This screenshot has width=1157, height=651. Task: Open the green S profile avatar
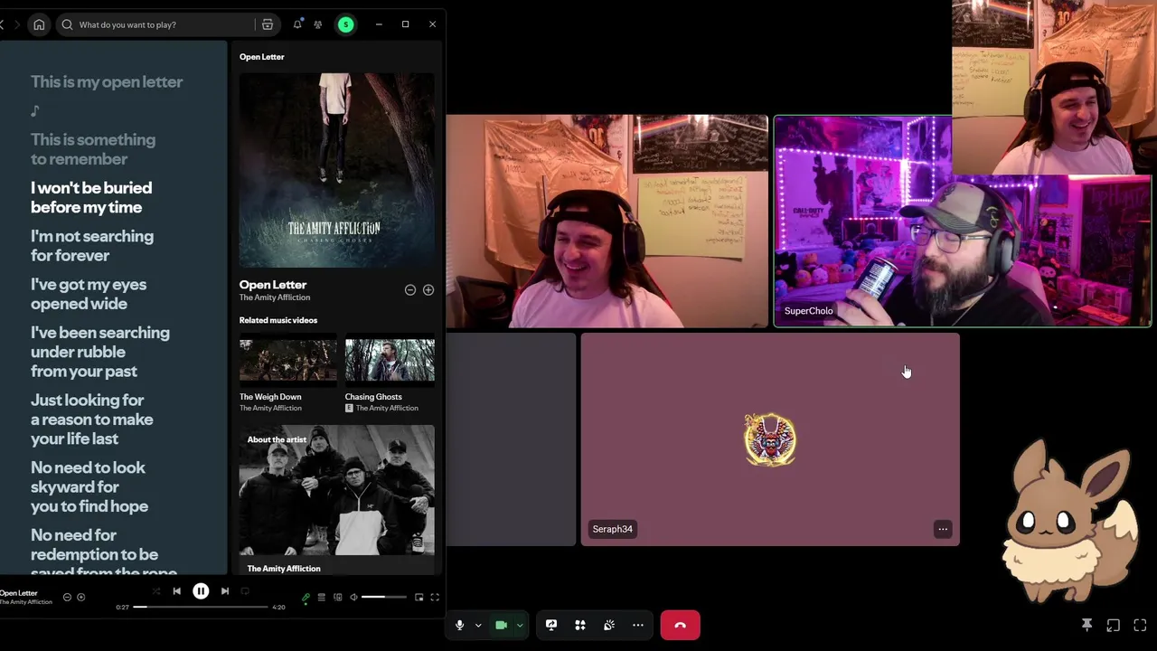(345, 24)
